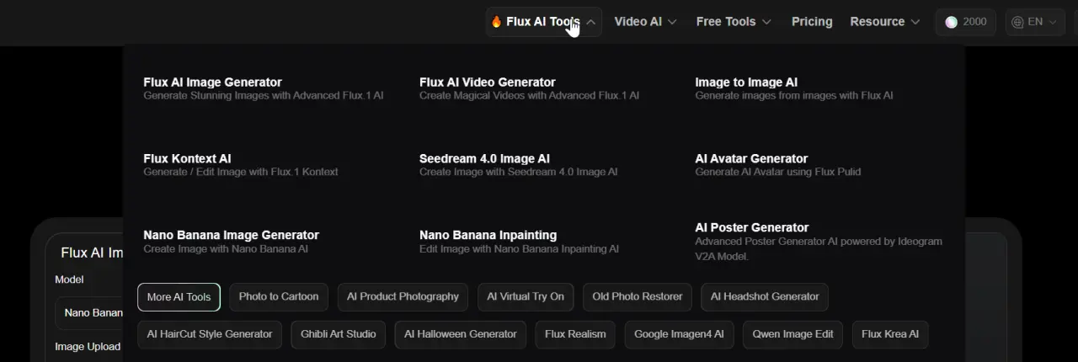Click 'Generate / Edit Image with Flux.1 Kontext' text
Screen dimensions: 1078x362
tap(241, 173)
